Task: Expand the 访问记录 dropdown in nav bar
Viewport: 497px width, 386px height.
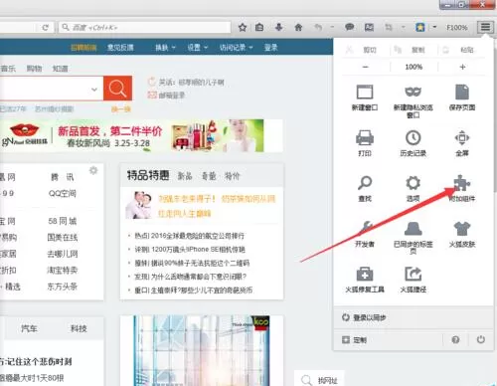Action: [236, 48]
